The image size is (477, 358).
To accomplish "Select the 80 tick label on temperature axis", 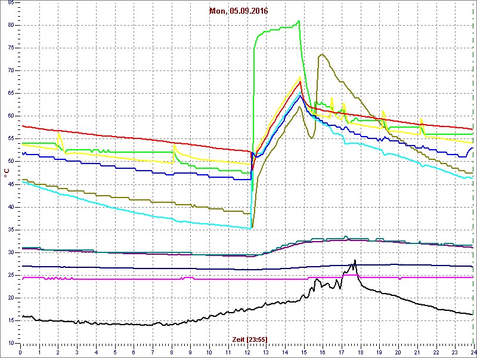I will click(10, 25).
